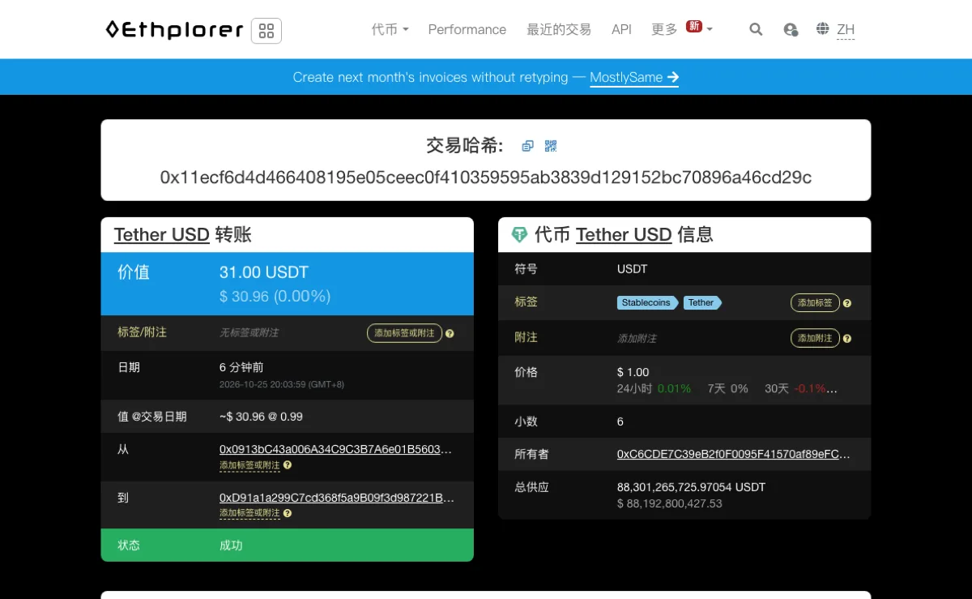Show QR code for transaction hash
The height and width of the screenshot is (599, 972).
click(551, 146)
